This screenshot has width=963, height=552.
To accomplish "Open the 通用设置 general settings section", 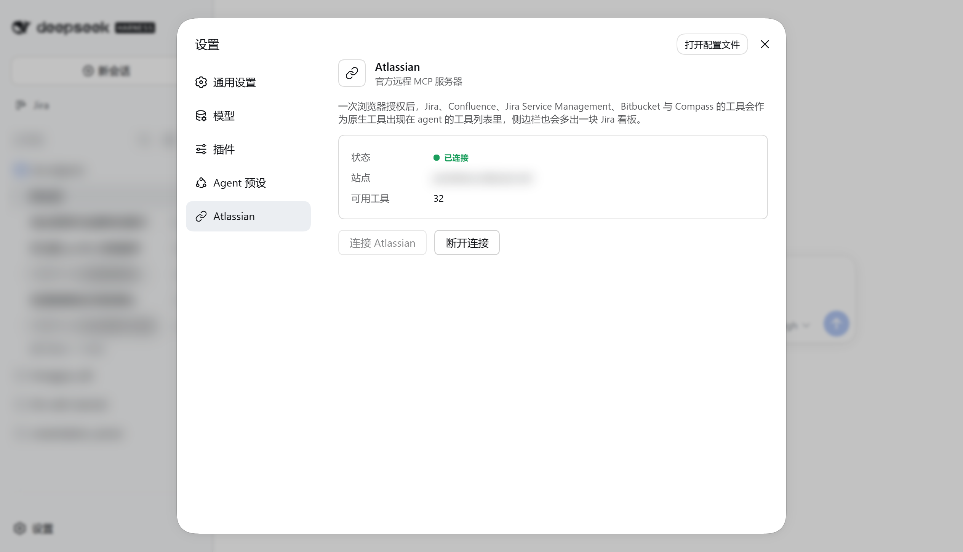I will (x=248, y=82).
